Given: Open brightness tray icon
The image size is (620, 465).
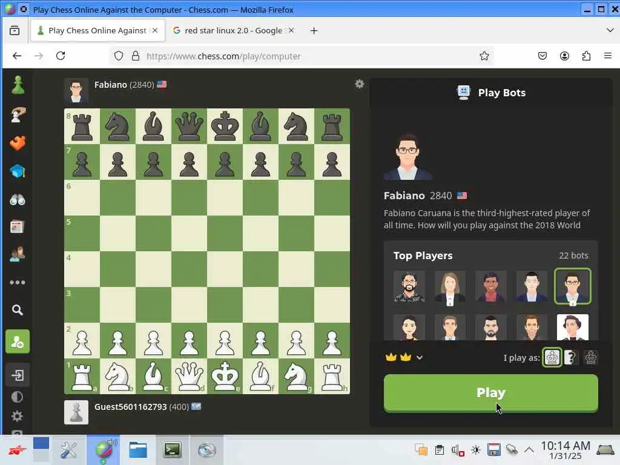Looking at the screenshot, I should pos(476,450).
